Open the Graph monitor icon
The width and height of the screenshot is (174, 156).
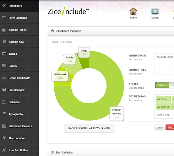(x=155, y=11)
